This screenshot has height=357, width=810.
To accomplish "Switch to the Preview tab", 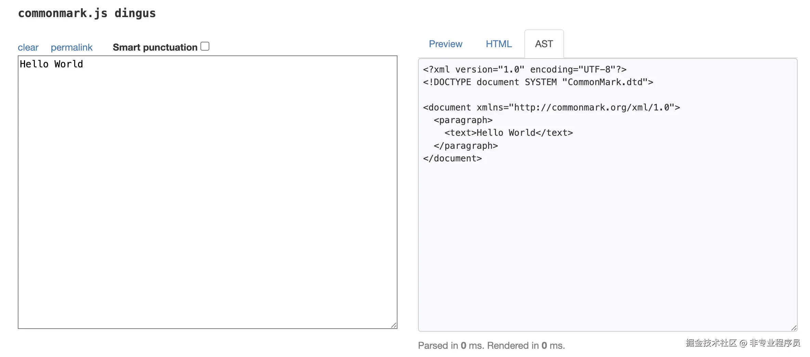I will click(x=445, y=44).
